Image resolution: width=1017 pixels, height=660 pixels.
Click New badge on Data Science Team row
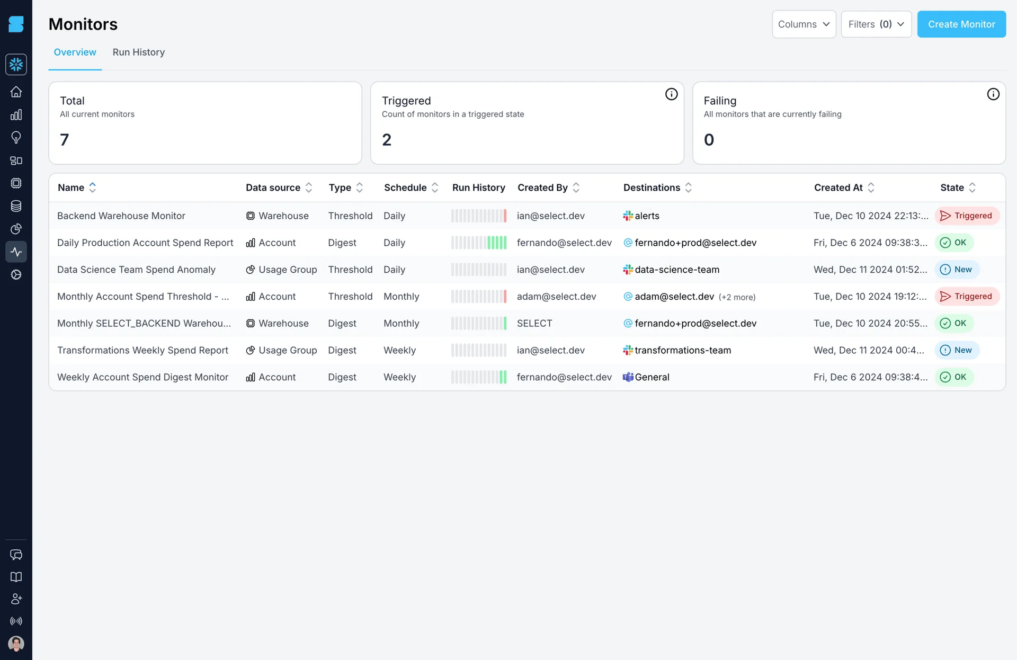pos(957,270)
